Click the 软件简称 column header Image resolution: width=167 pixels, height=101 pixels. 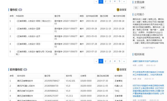point(118,76)
